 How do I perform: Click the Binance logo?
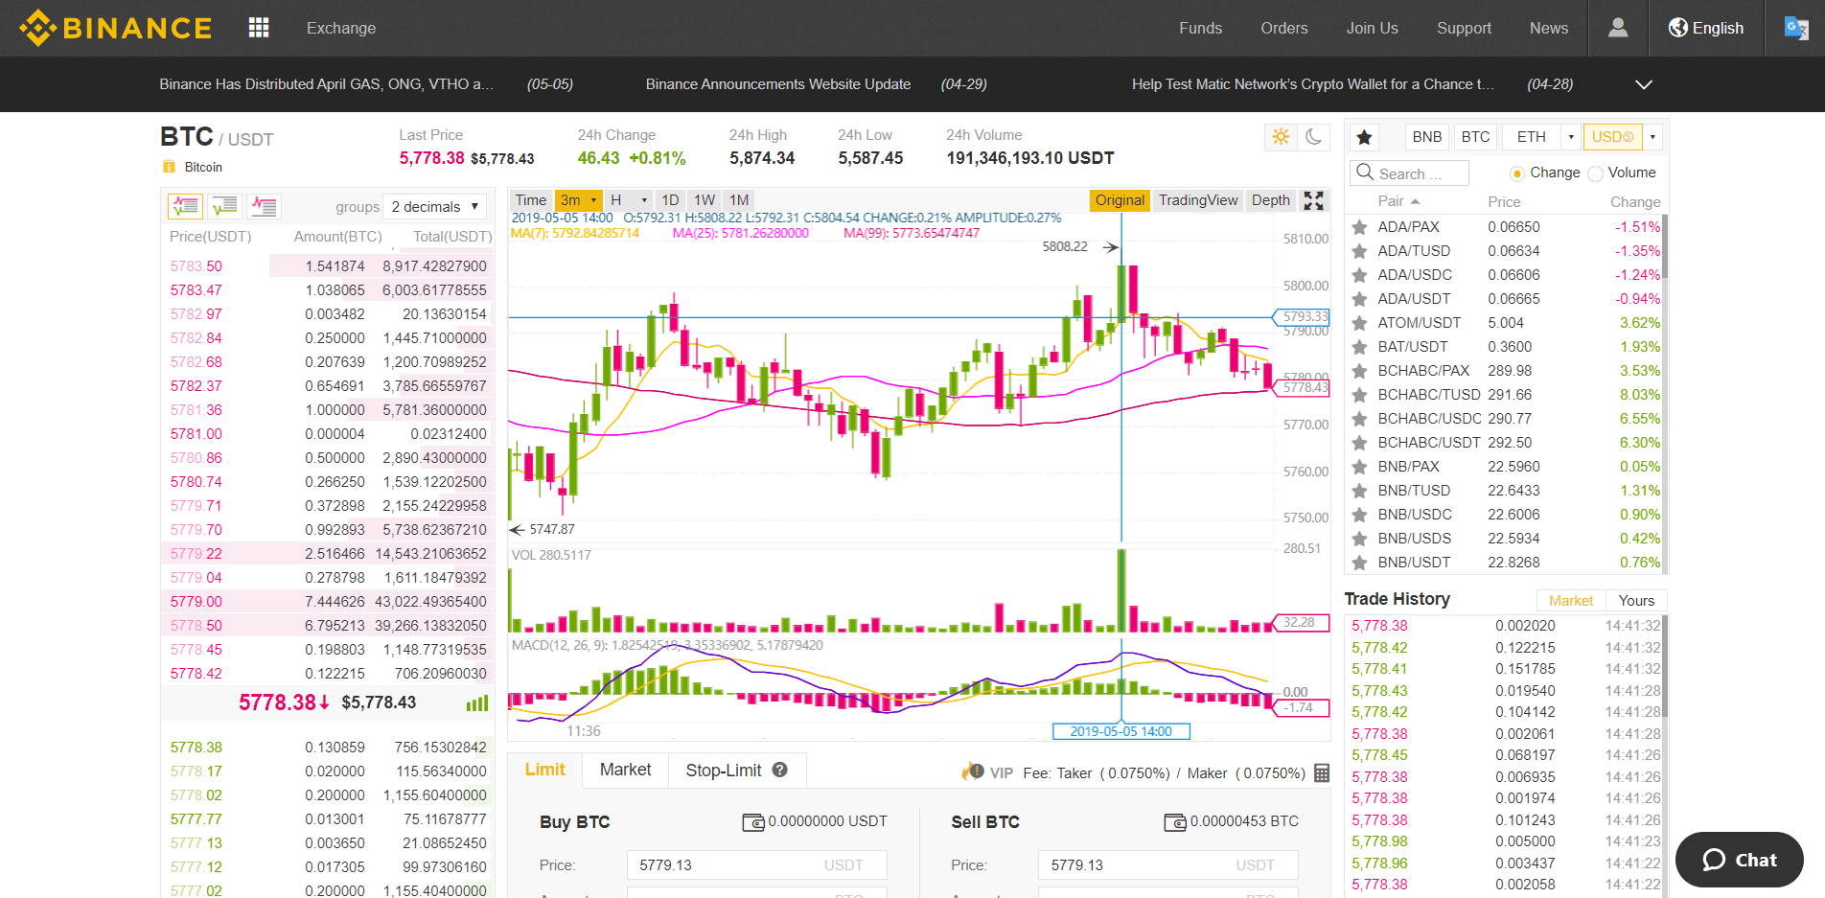pos(115,28)
